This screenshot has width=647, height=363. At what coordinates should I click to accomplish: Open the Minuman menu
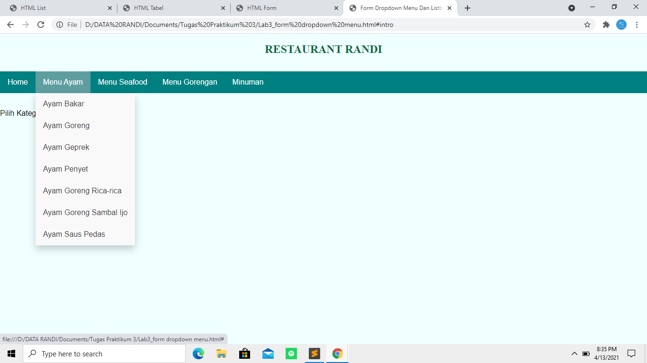pos(247,82)
